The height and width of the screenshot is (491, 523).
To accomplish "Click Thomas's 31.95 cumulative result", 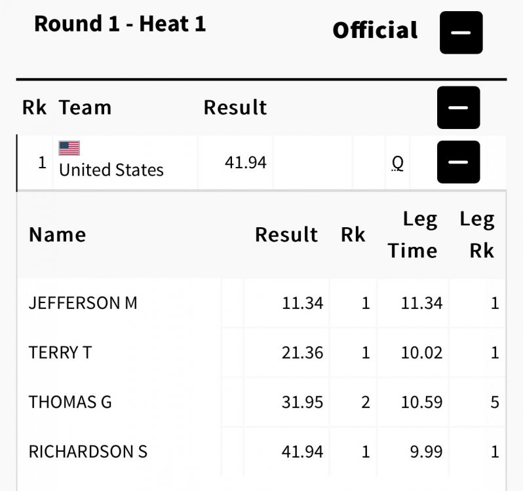I will click(302, 402).
